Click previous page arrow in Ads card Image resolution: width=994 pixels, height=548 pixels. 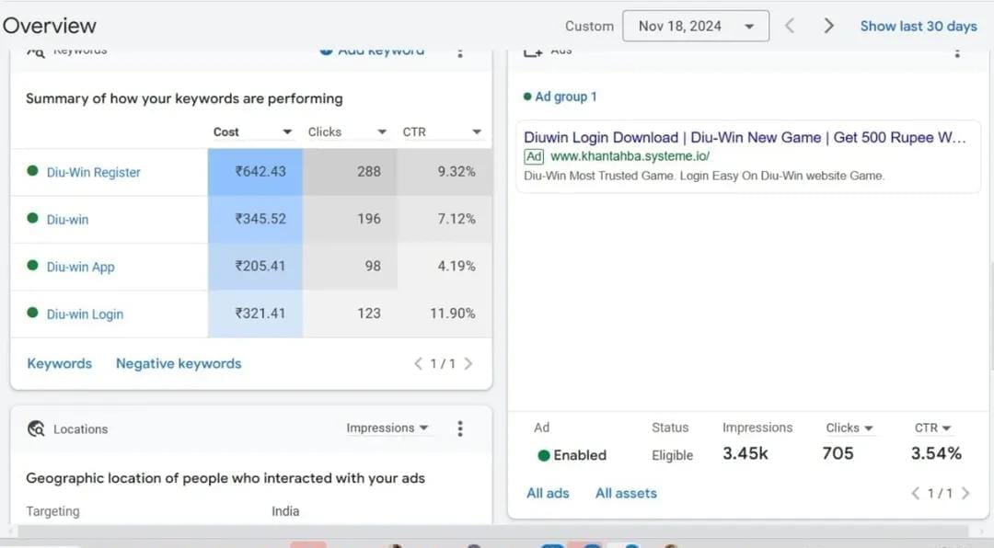(915, 493)
